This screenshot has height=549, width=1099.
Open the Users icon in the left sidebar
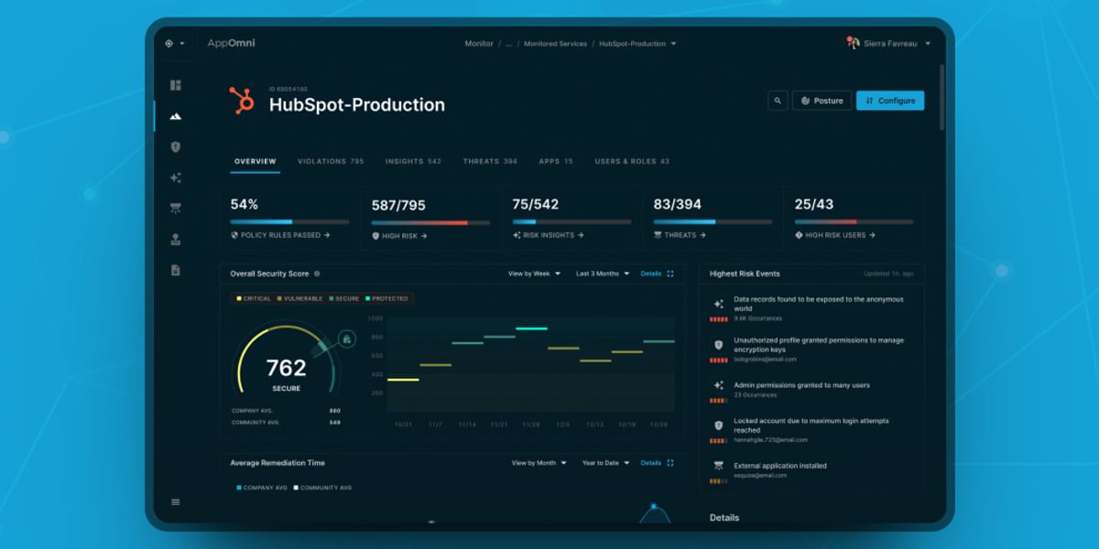tap(176, 239)
